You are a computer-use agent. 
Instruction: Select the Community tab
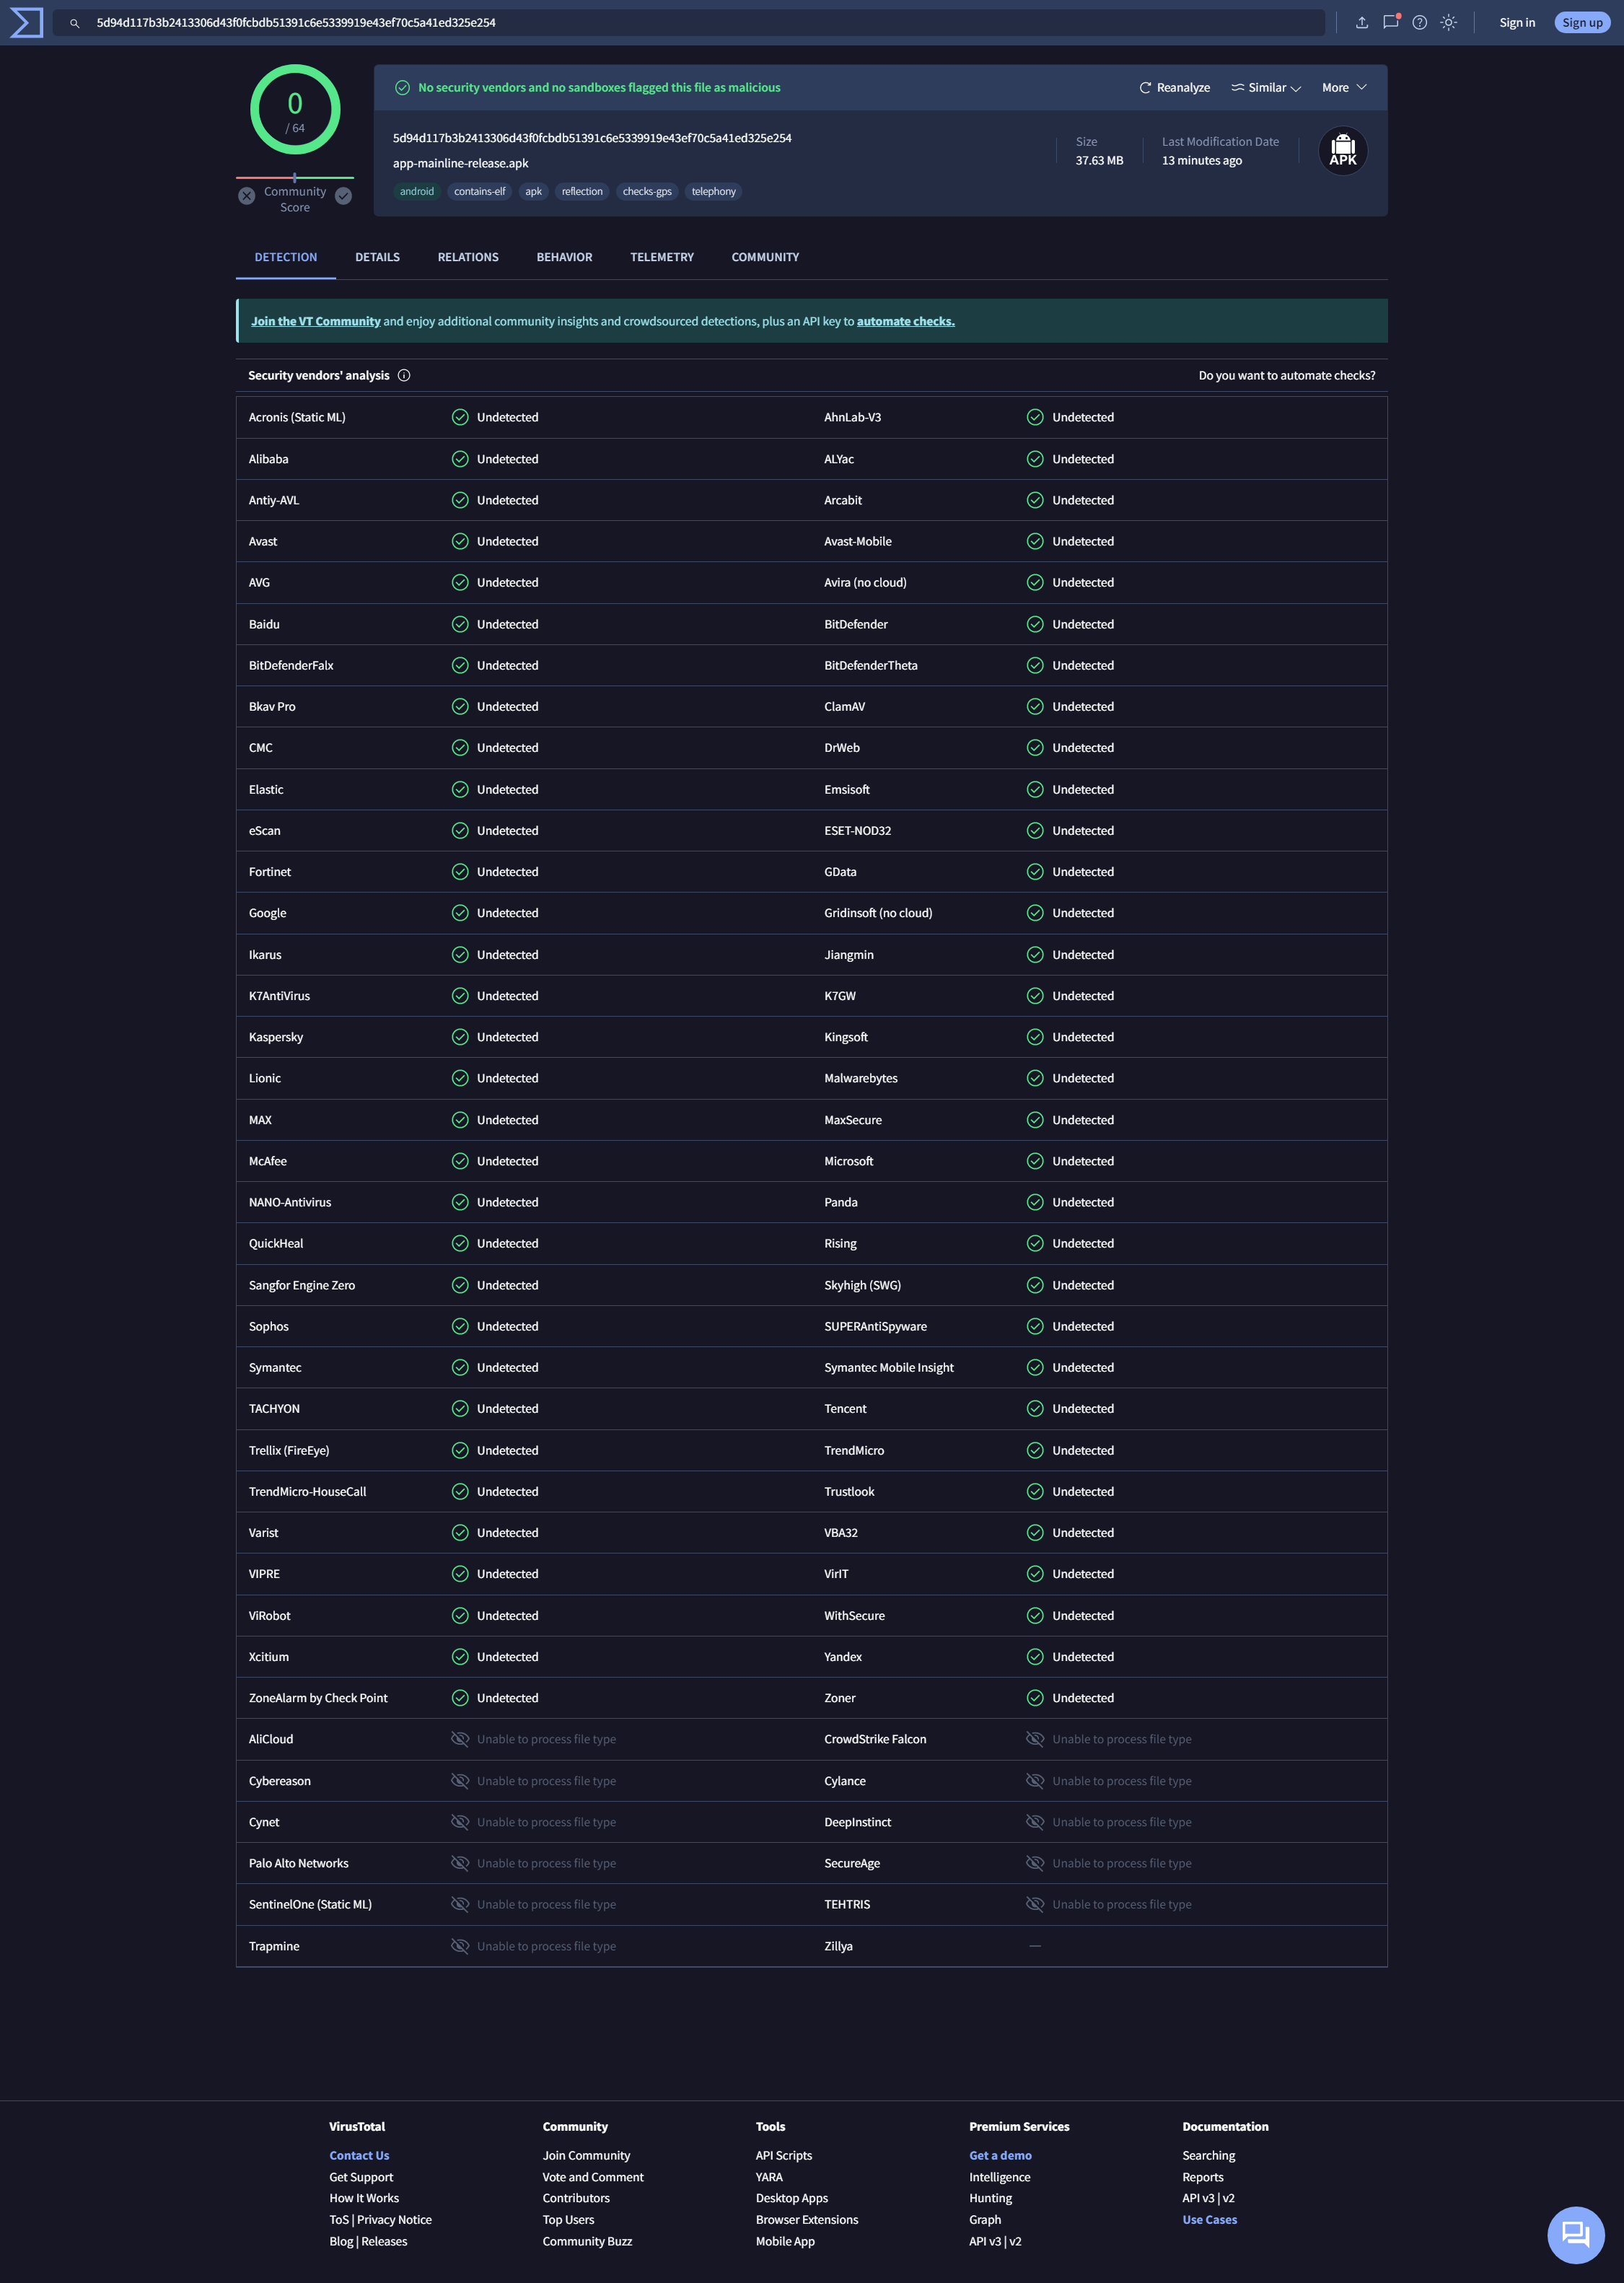(x=765, y=257)
